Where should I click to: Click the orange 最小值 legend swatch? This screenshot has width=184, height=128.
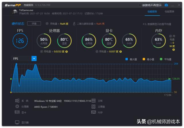144,59
